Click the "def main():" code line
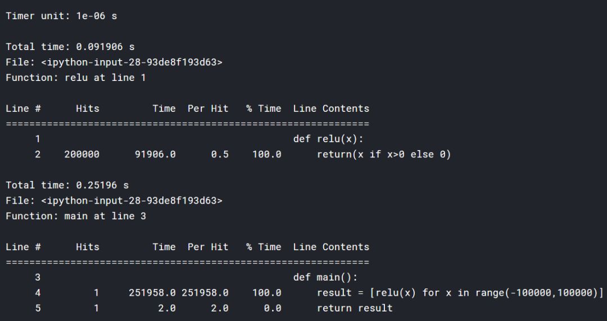The height and width of the screenshot is (321, 607). tap(325, 277)
